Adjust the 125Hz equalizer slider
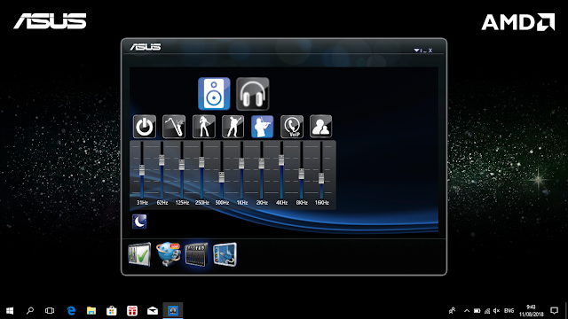Image resolution: width=568 pixels, height=319 pixels. 182,165
